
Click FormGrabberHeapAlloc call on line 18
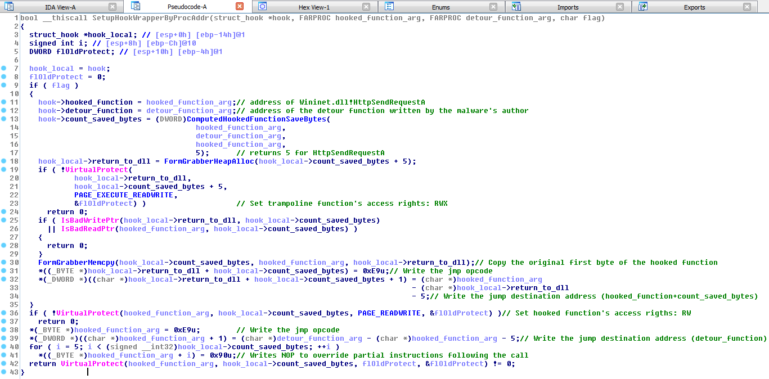pos(209,161)
